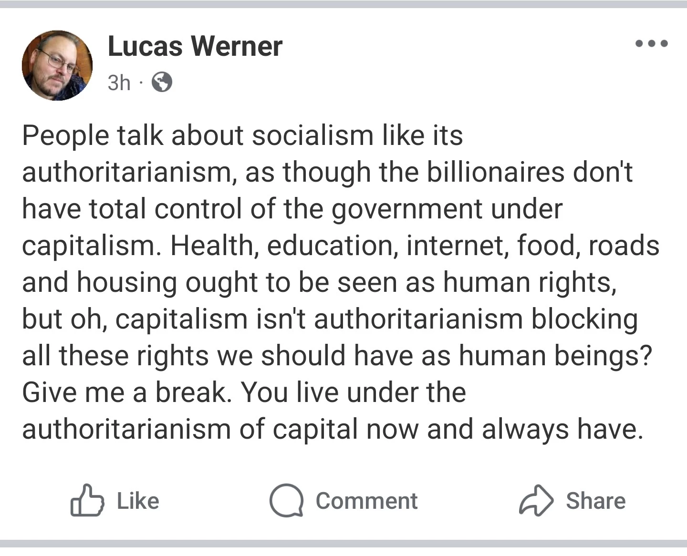This screenshot has width=687, height=556.
Task: Click the 3h post timestamp
Action: 119,83
